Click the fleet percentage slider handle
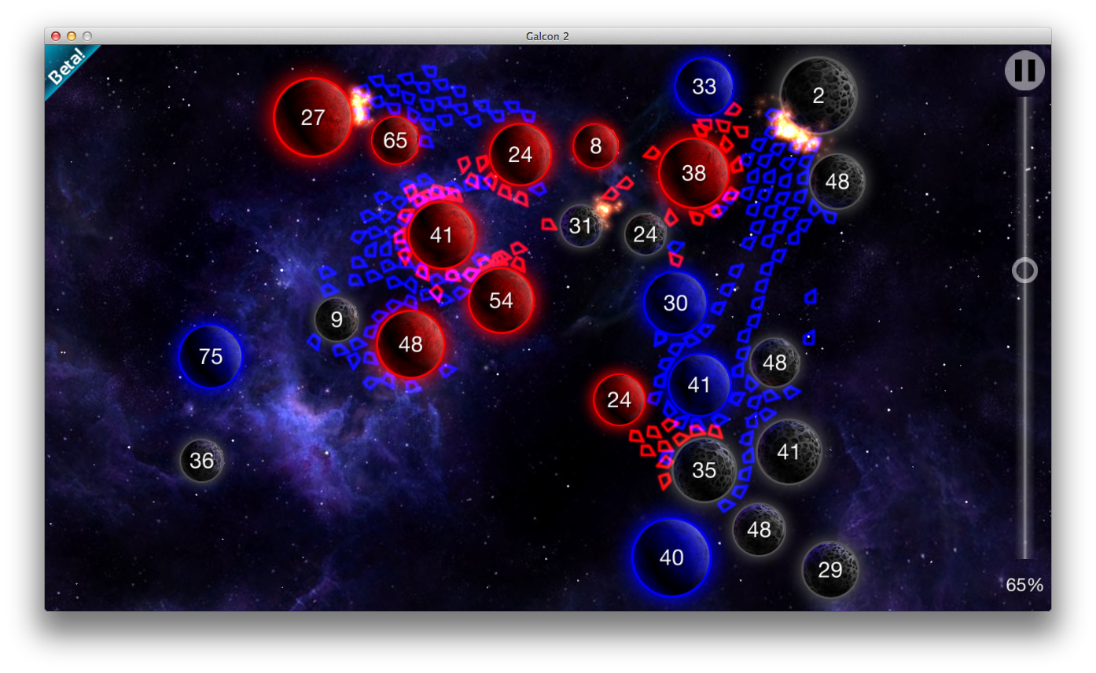 pos(1024,270)
